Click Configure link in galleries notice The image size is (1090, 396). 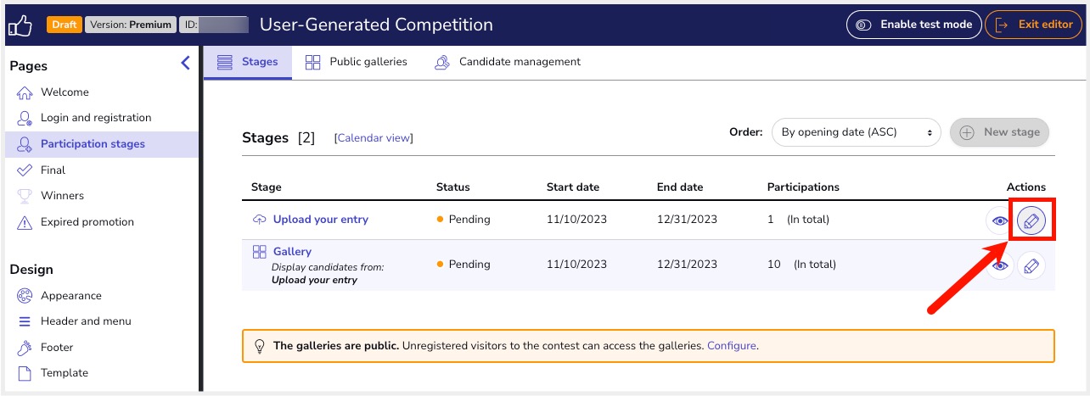[731, 346]
